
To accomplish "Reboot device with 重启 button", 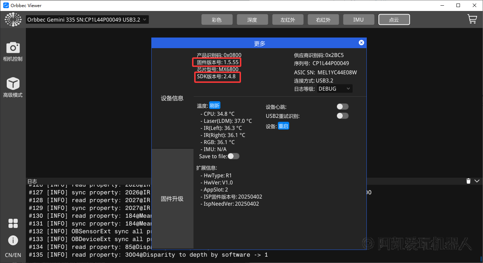I will point(283,126).
